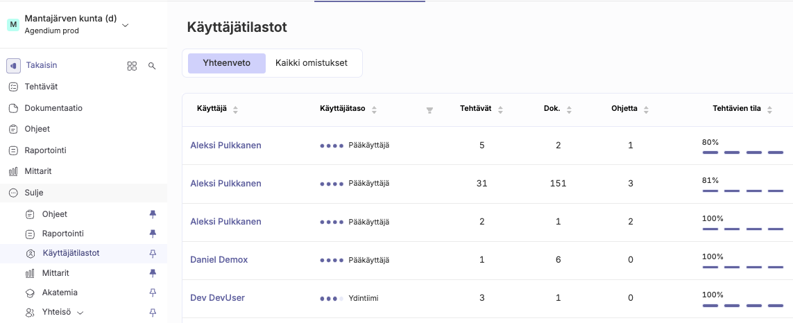Open Daniel Demox user link
793x323 pixels.
pos(219,260)
